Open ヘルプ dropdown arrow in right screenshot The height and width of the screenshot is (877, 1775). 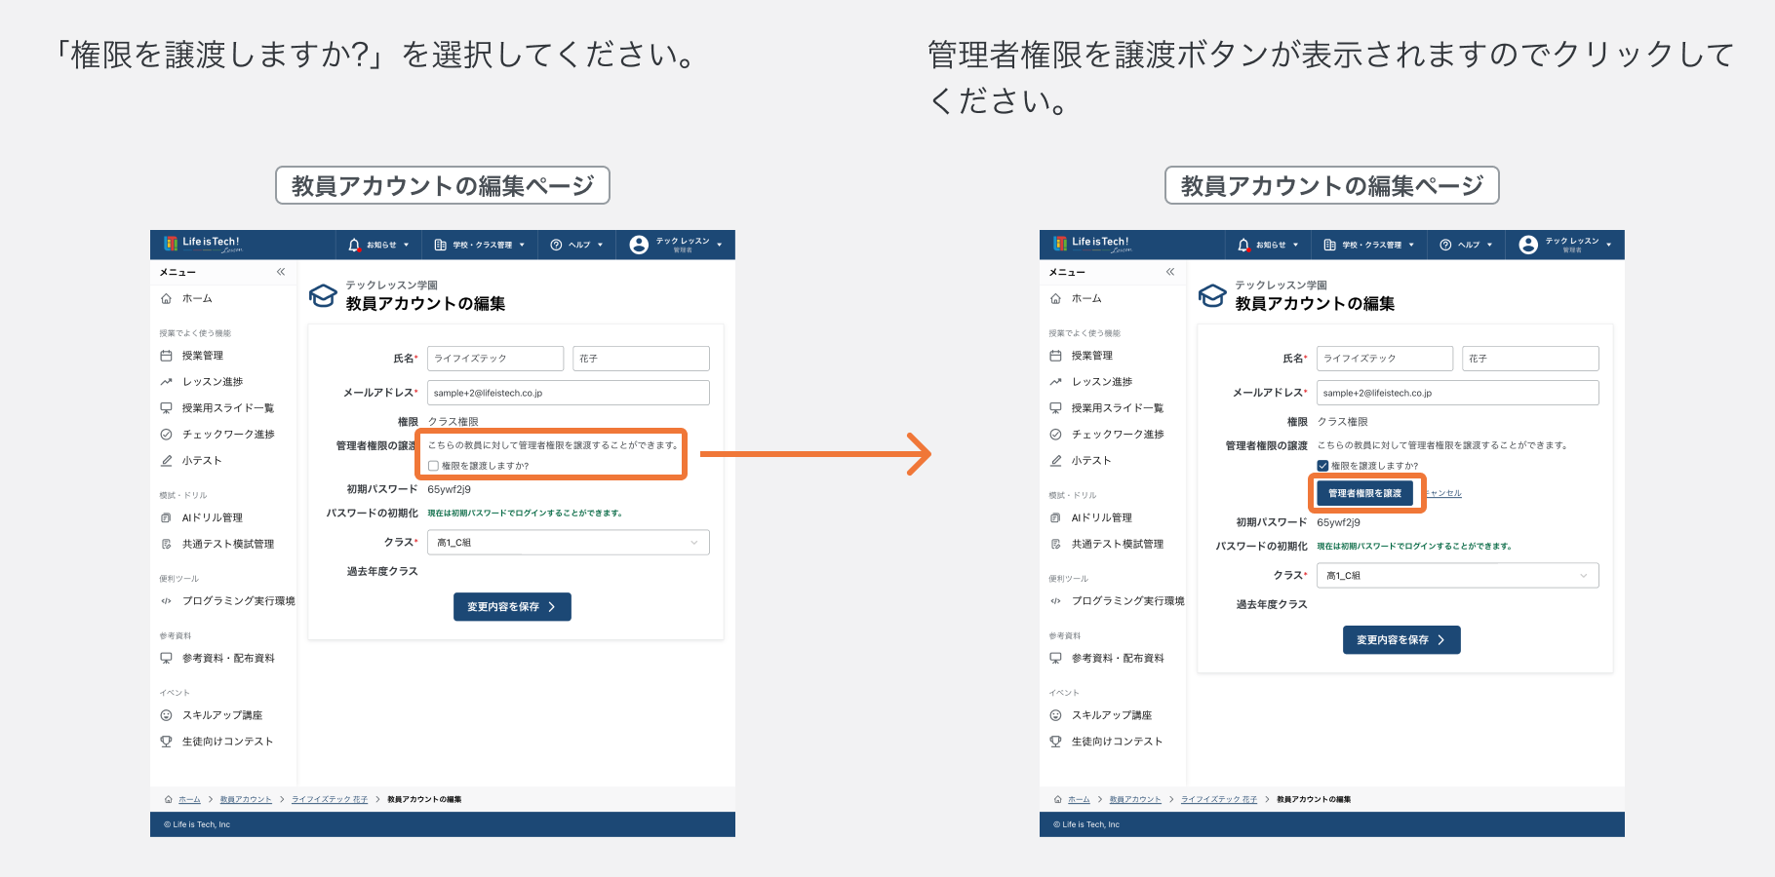pos(1489,245)
